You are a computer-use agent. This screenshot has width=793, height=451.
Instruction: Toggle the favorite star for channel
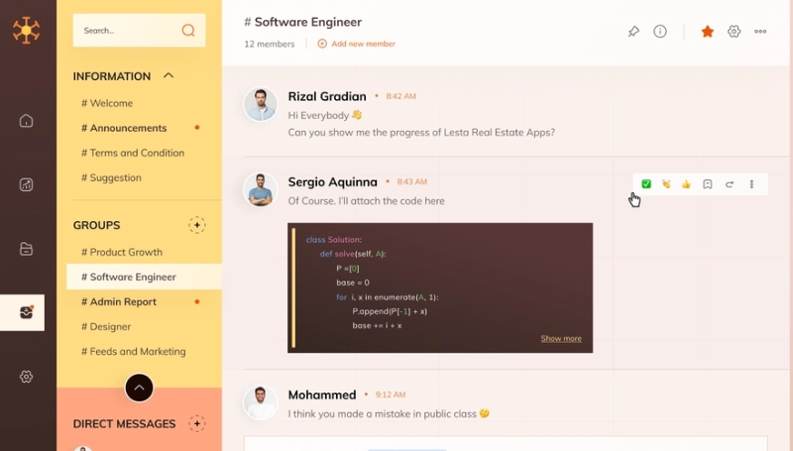click(x=708, y=32)
